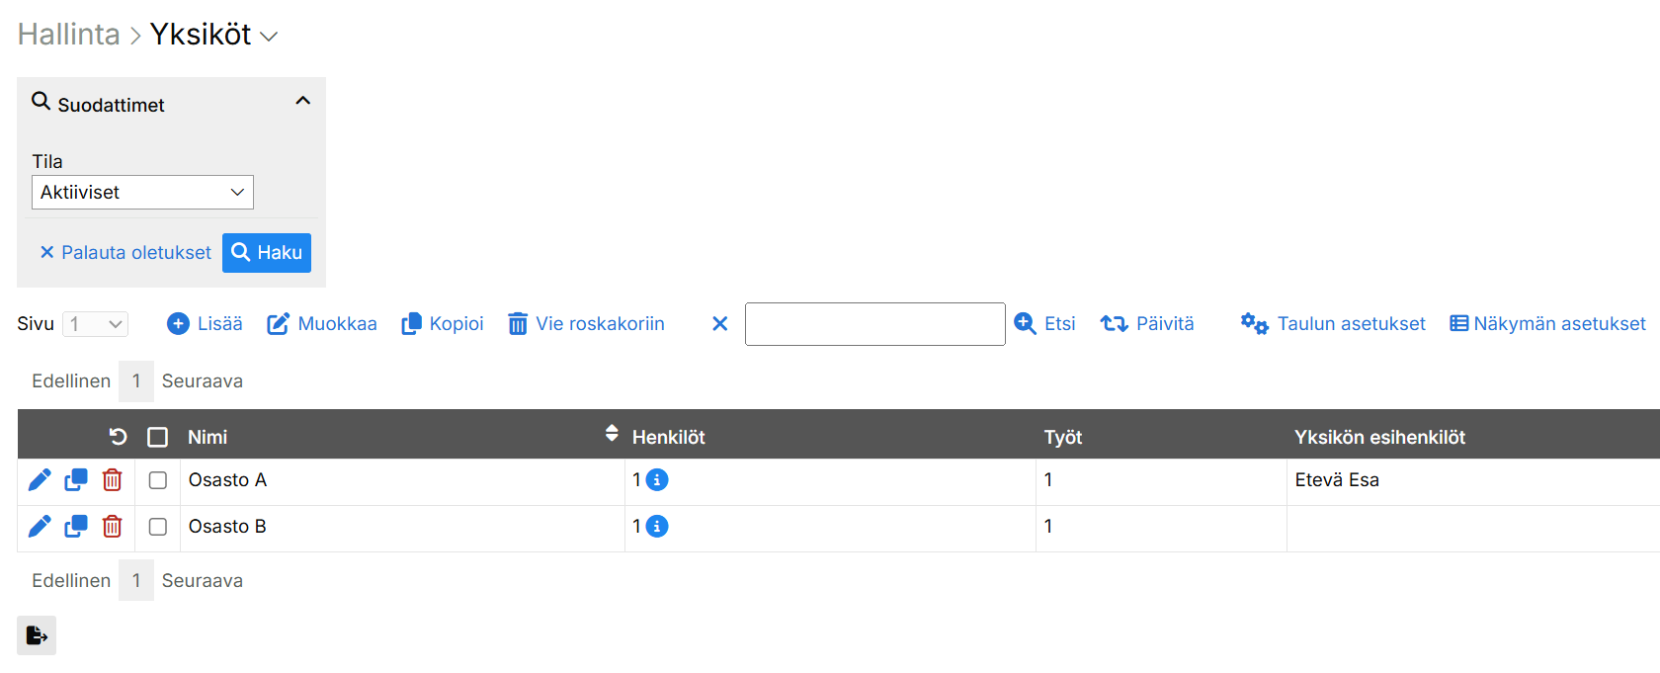Click the pencil edit icon for Osasto A
Image resolution: width=1660 pixels, height=673 pixels.
40,480
